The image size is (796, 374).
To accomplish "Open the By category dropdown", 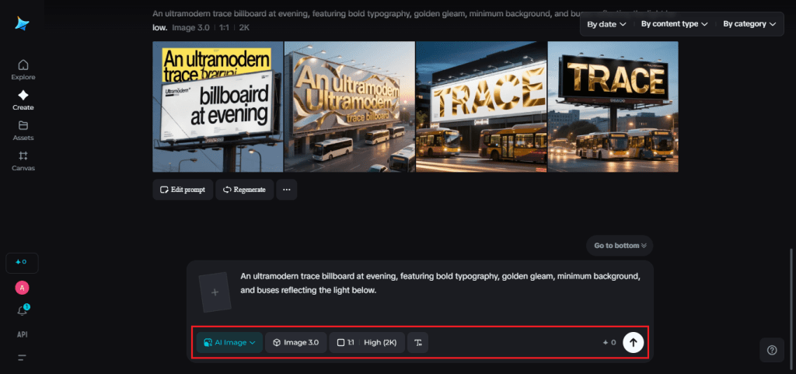I will [749, 24].
